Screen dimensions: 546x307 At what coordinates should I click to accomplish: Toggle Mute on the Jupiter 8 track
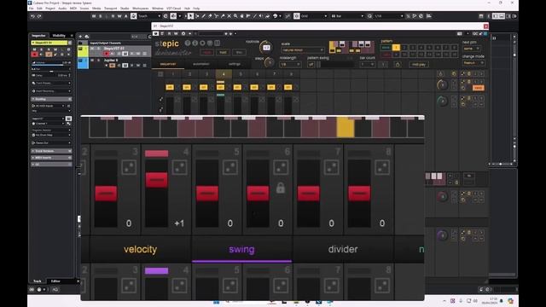(x=92, y=61)
